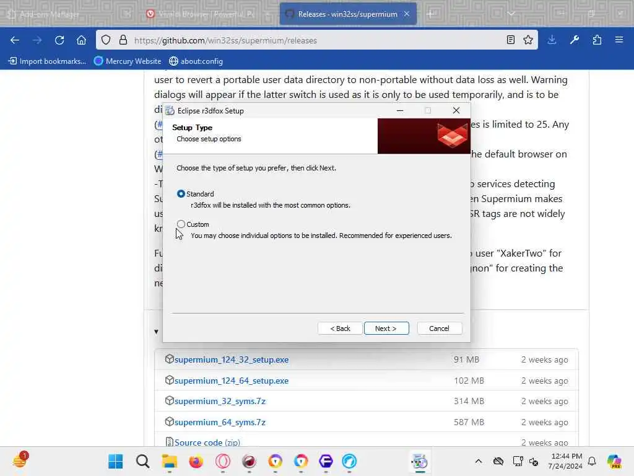Screen dimensions: 634x476
Task: Click the Back button in setup dialog
Action: (x=340, y=328)
